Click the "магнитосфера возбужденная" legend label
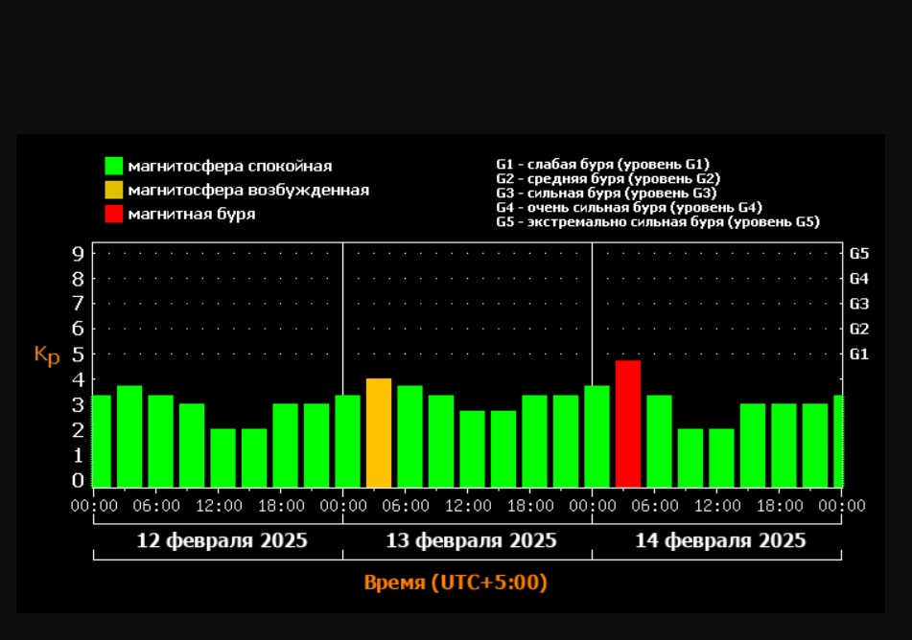 coord(248,190)
